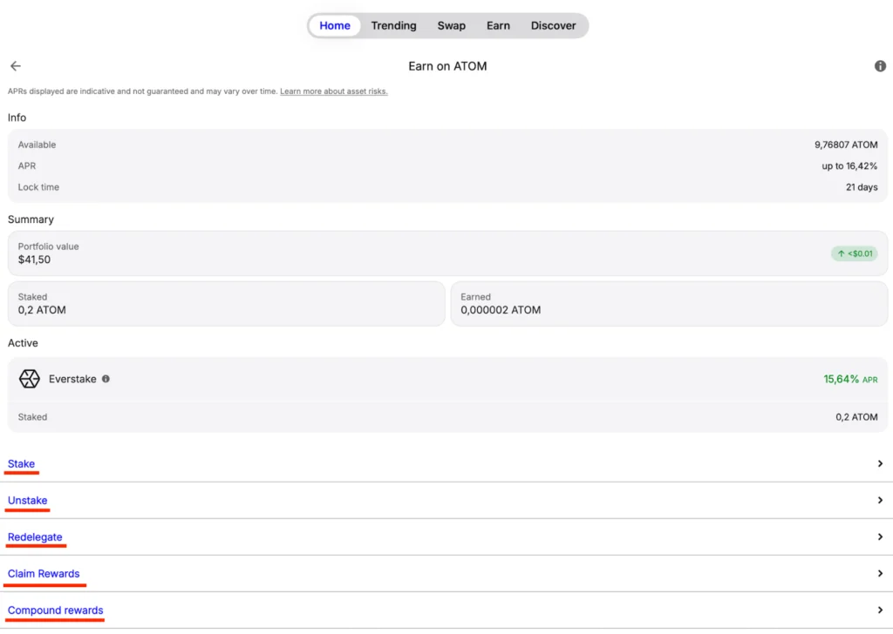Click the info icon beside Everstake
This screenshot has width=893, height=634.
click(x=106, y=379)
